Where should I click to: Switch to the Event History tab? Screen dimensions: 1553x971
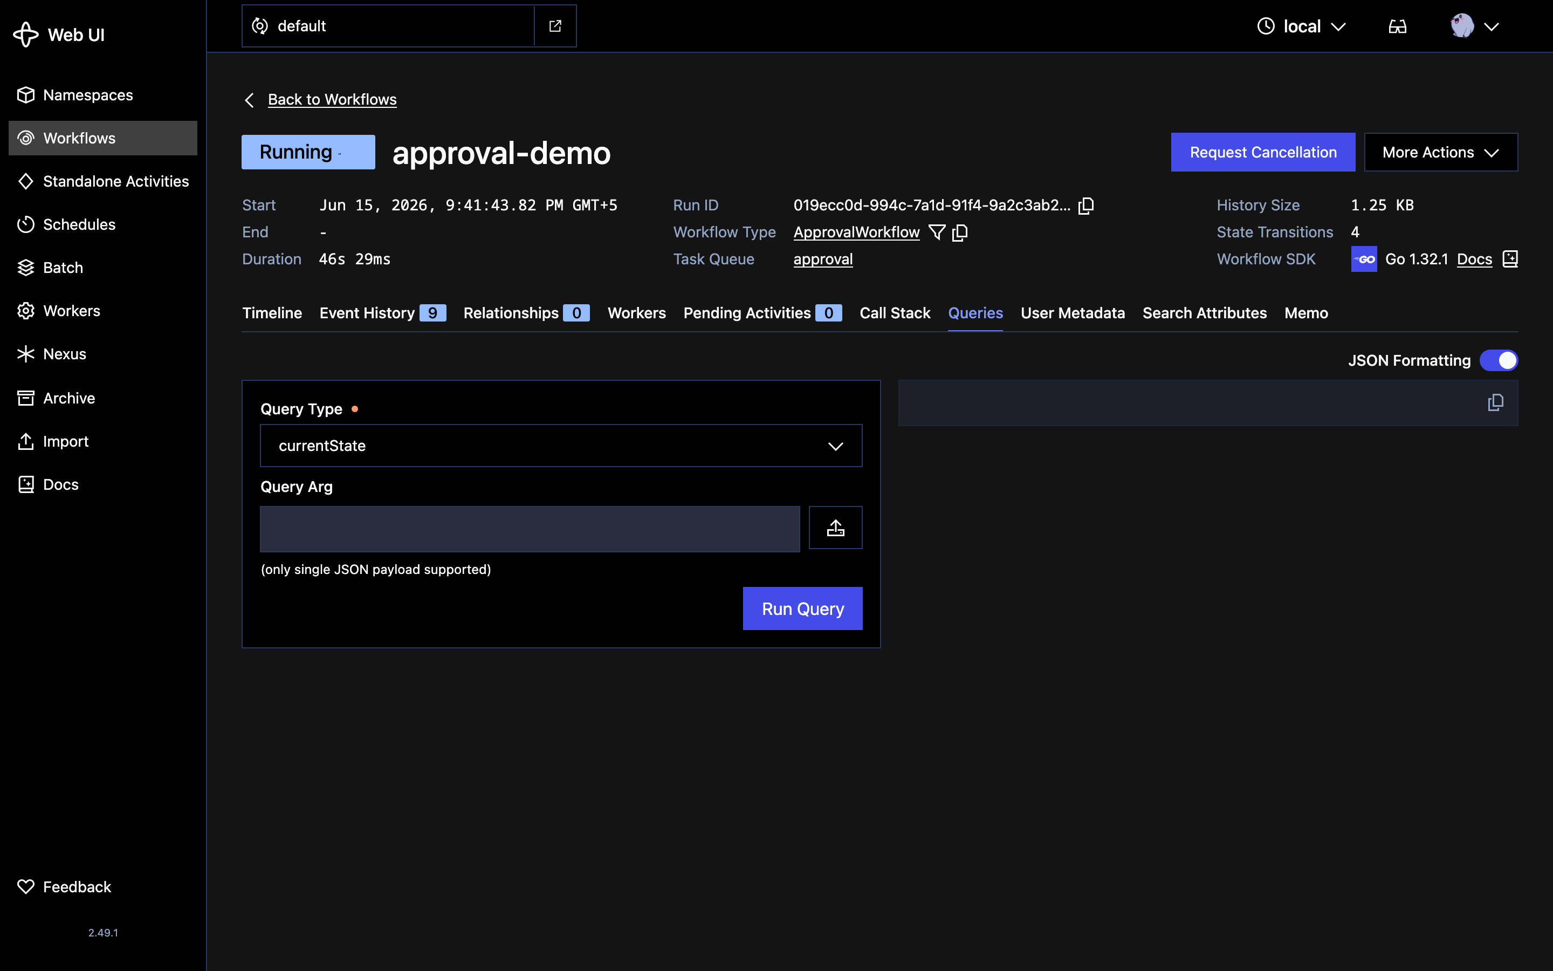[x=382, y=313]
